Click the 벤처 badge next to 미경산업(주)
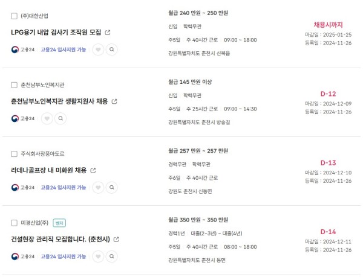363x277 pixels. click(59, 223)
